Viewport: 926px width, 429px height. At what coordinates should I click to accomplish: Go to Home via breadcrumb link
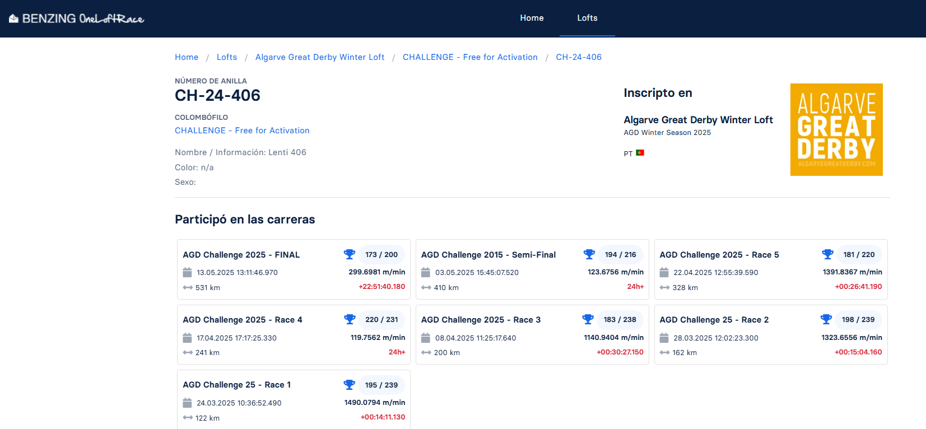[187, 57]
